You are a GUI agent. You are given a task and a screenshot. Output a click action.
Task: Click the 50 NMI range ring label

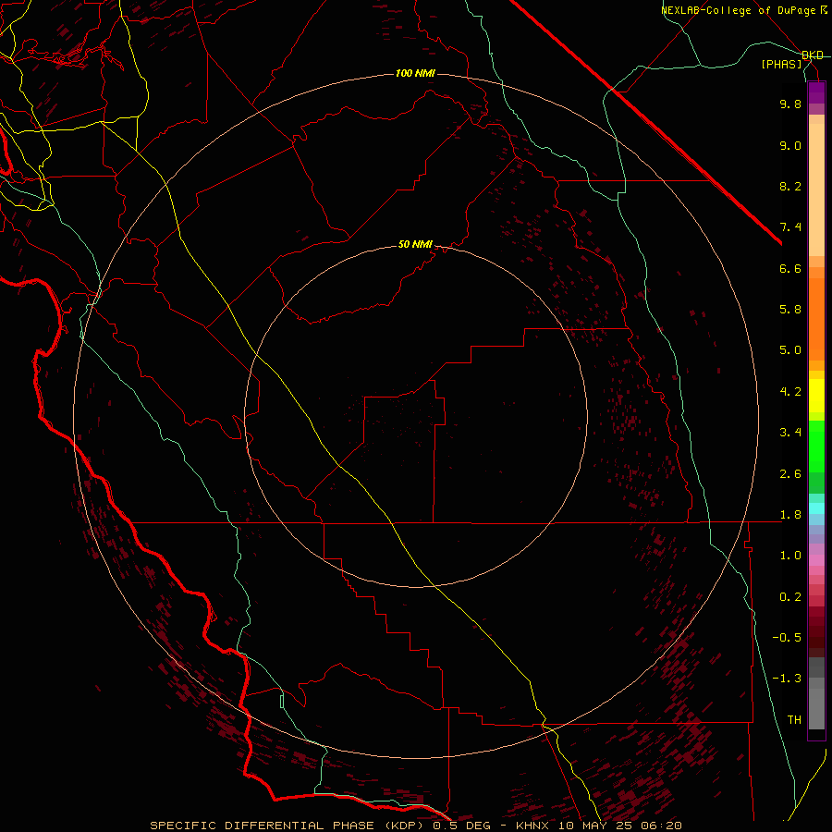[x=415, y=244]
